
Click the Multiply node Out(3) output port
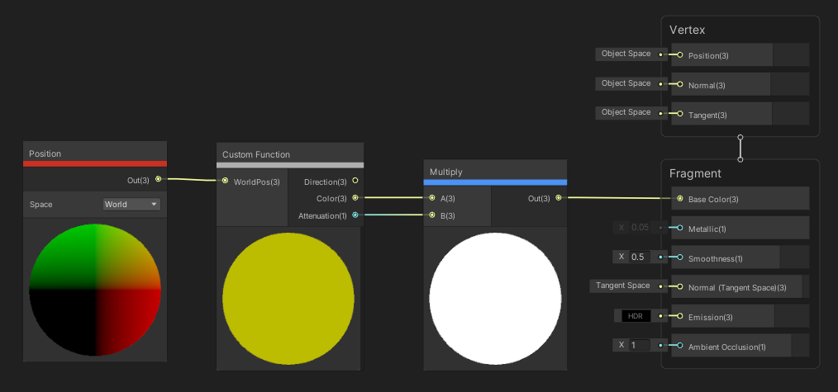559,198
